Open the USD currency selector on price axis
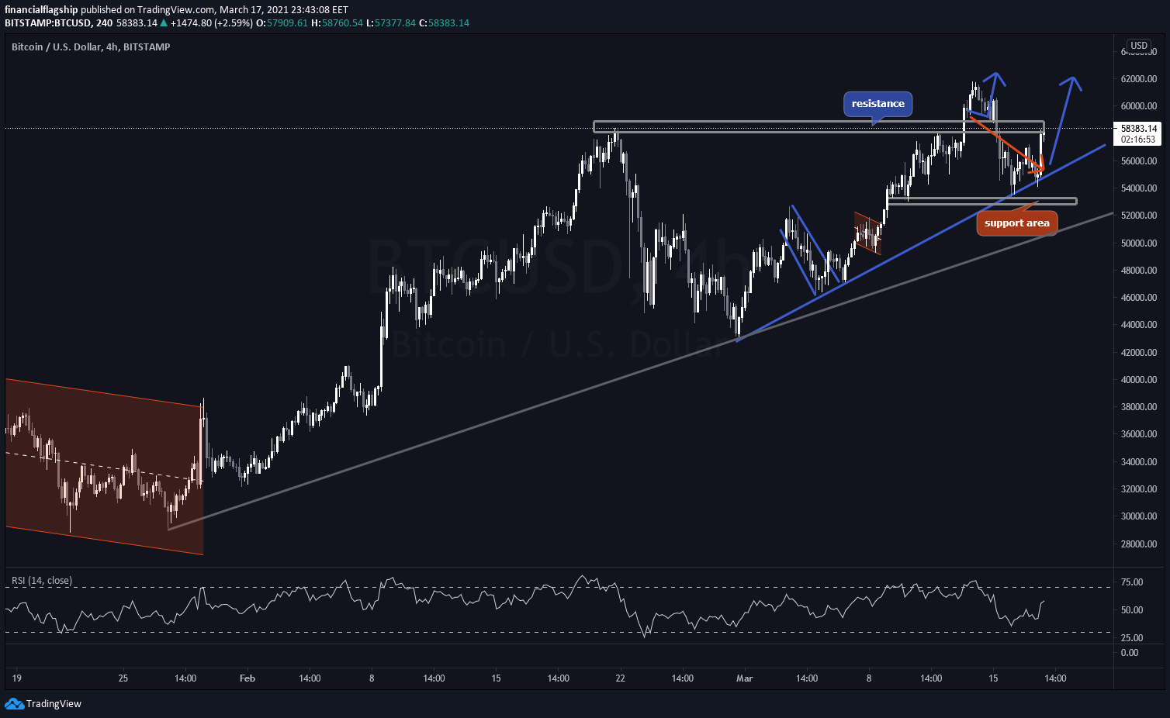The image size is (1170, 718). pos(1139,46)
